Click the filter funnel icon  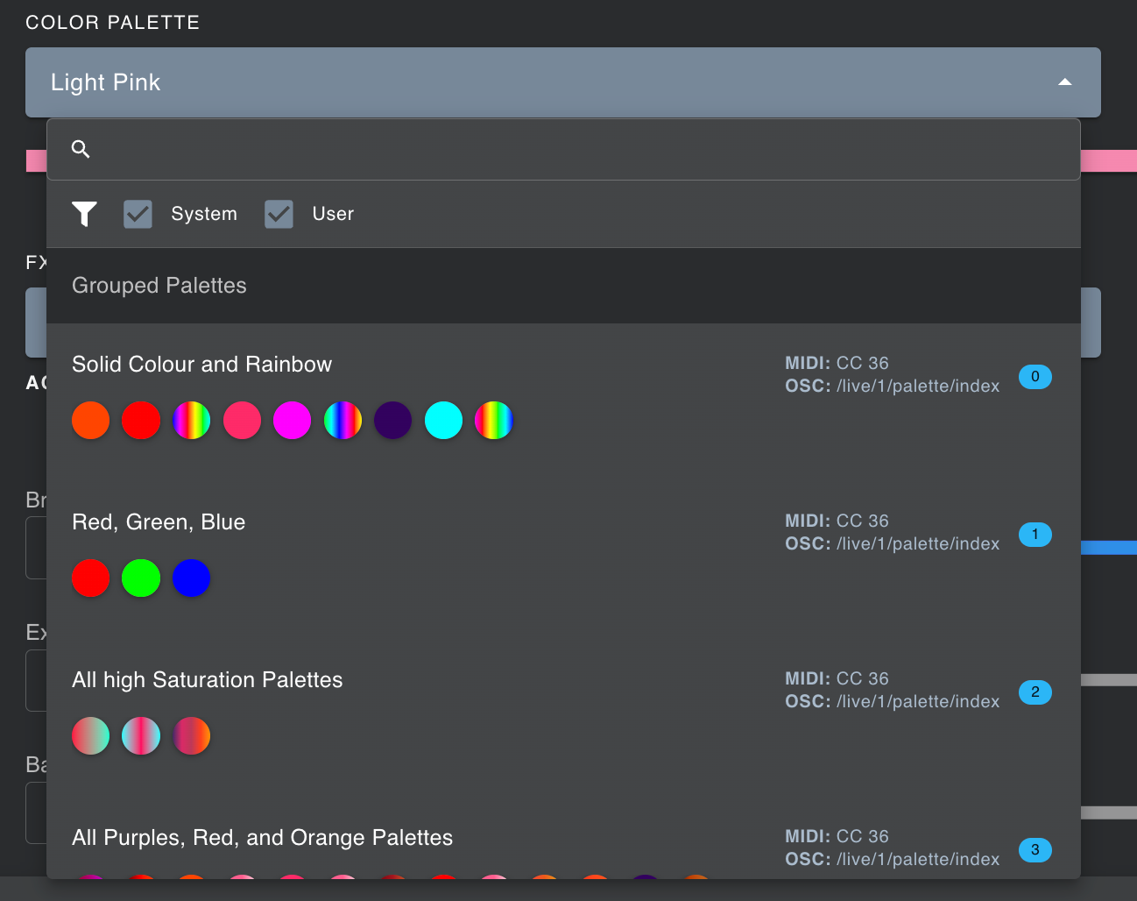pos(84,214)
